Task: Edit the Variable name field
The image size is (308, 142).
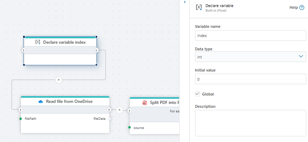Action: (x=250, y=36)
